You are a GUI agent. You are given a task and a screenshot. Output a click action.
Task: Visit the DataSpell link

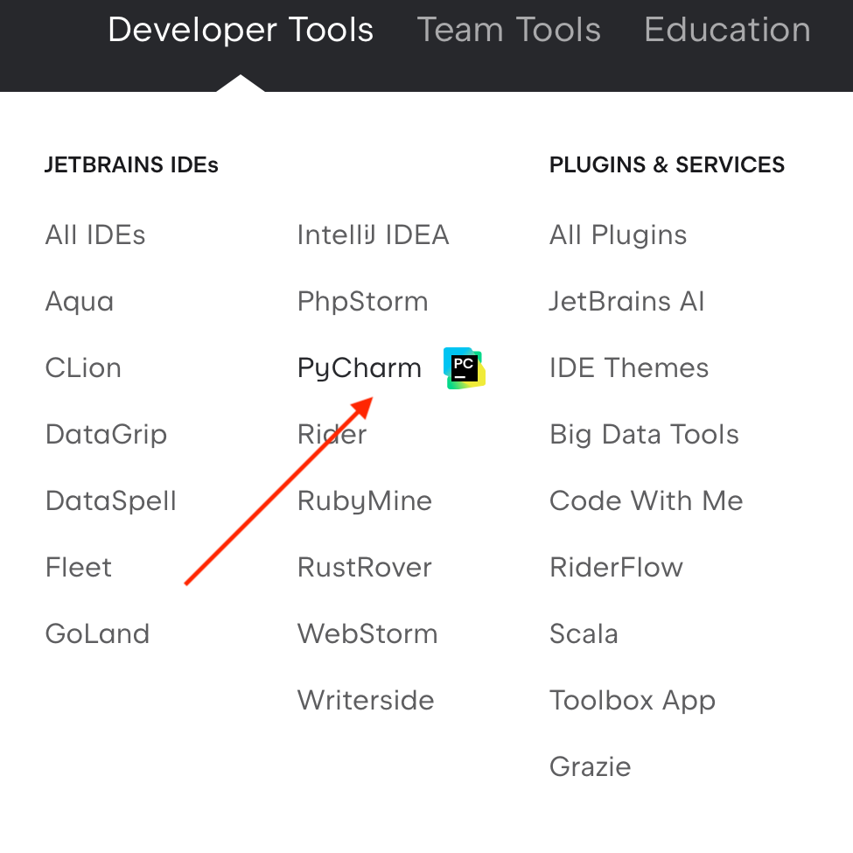coord(111,501)
